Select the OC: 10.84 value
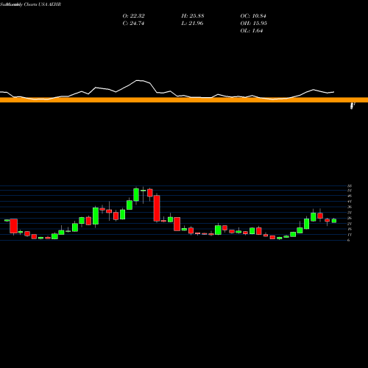The height and width of the screenshot is (368, 368). [x=253, y=16]
